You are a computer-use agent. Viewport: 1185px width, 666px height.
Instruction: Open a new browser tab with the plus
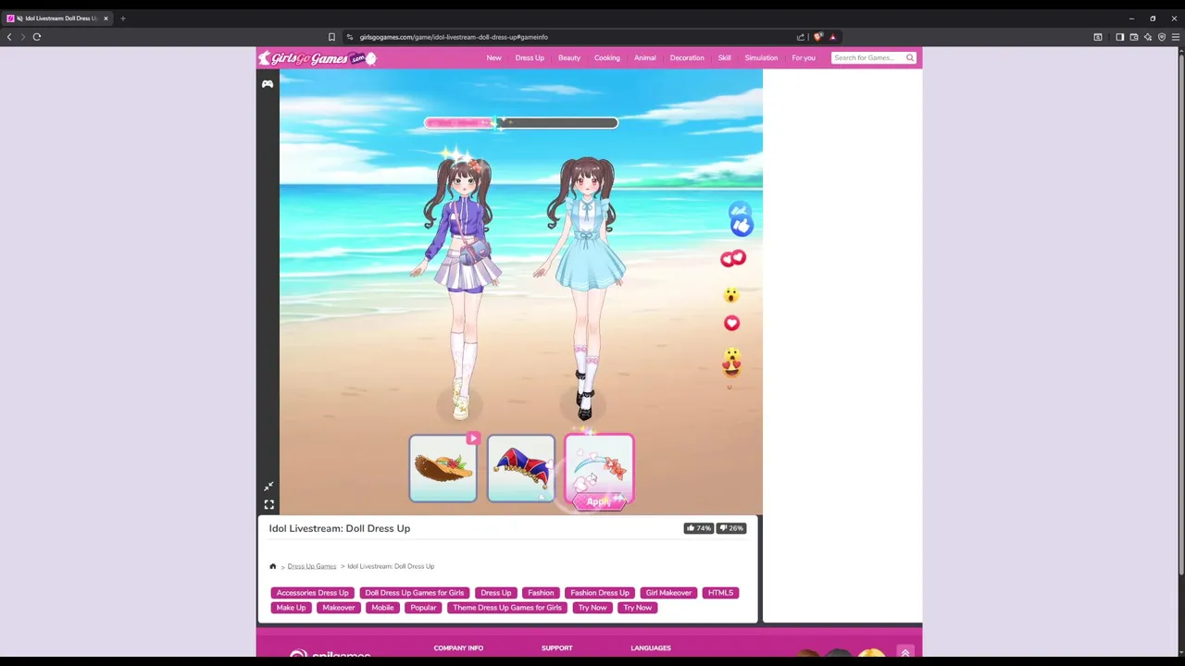pyautogui.click(x=122, y=18)
